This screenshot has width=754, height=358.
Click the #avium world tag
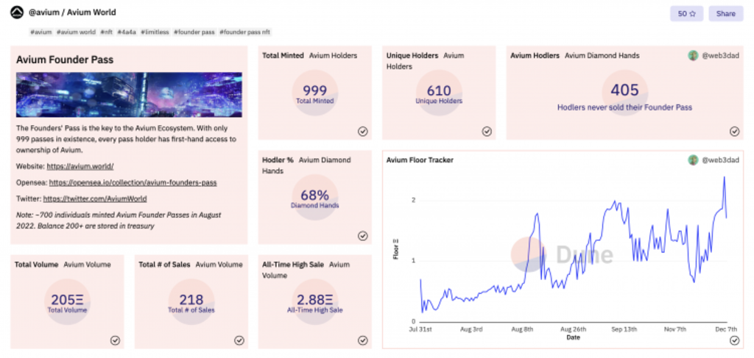[x=76, y=32]
